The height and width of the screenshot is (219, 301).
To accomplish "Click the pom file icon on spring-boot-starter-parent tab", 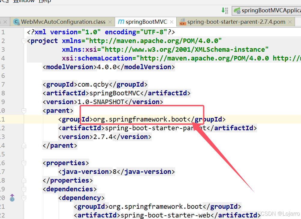I will (183, 22).
